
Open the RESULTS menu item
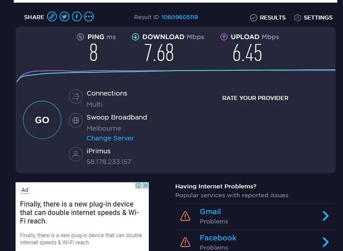coord(272,18)
